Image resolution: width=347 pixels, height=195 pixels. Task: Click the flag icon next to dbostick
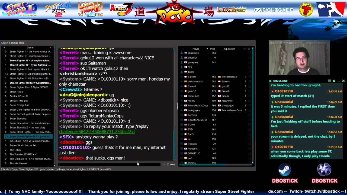(186, 58)
